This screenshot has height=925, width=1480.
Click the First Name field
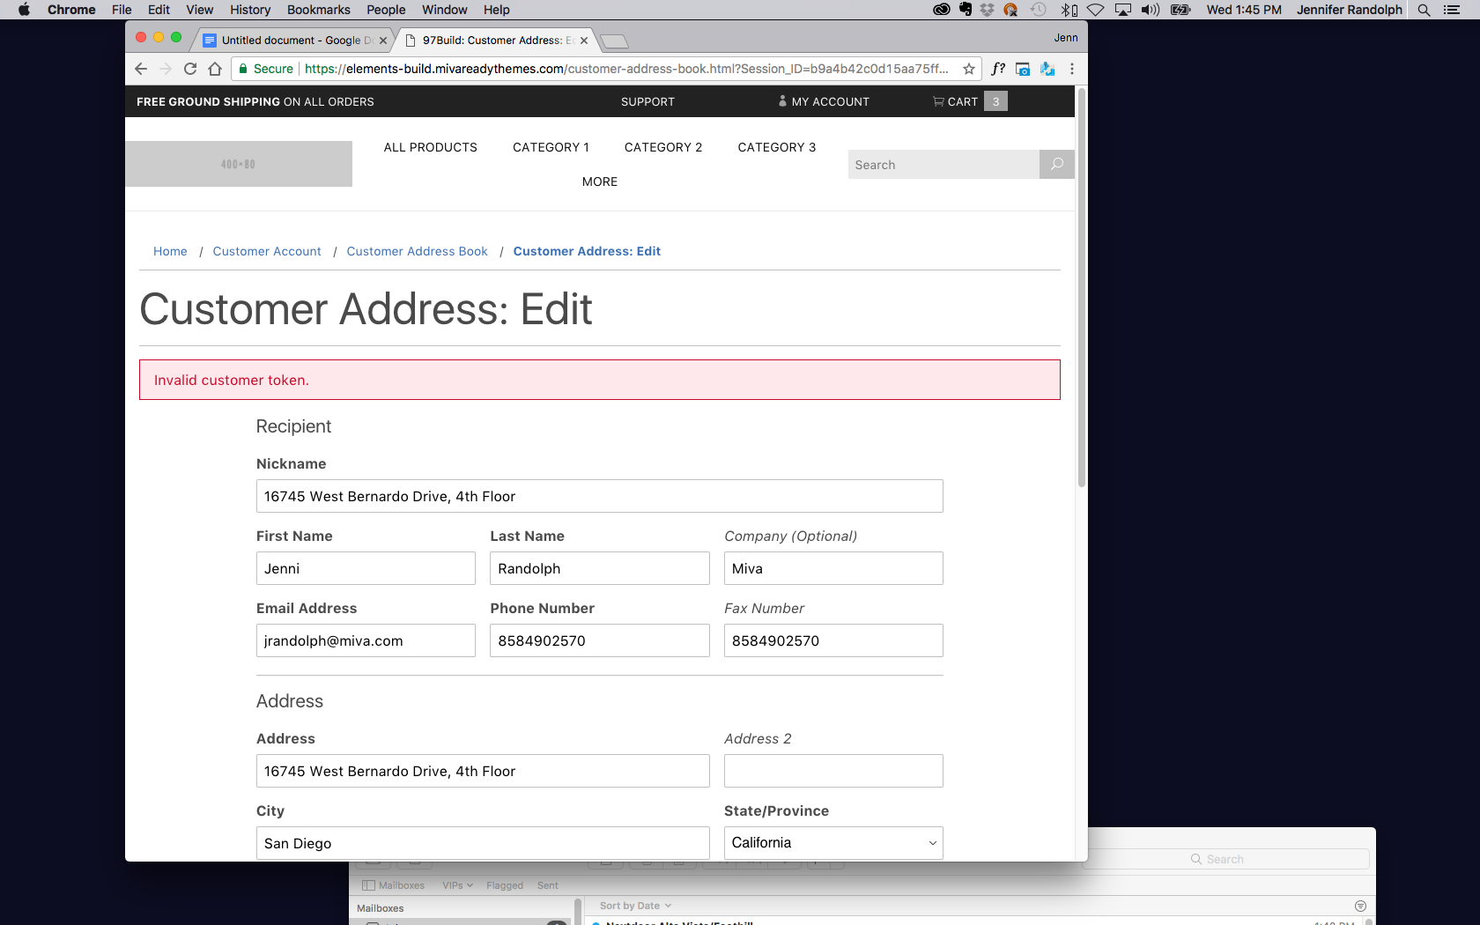pyautogui.click(x=366, y=568)
